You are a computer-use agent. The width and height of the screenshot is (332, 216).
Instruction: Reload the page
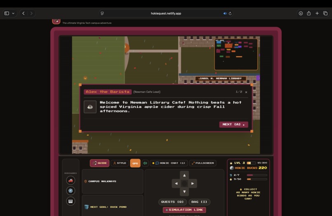click(230, 13)
